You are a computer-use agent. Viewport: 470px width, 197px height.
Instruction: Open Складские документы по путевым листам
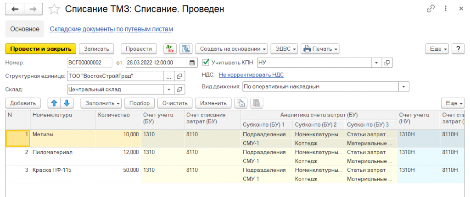[x=111, y=29]
